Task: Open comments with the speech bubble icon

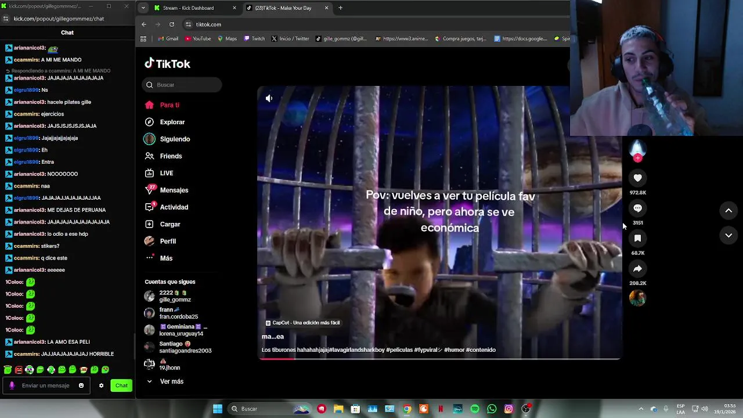Action: 637,208
